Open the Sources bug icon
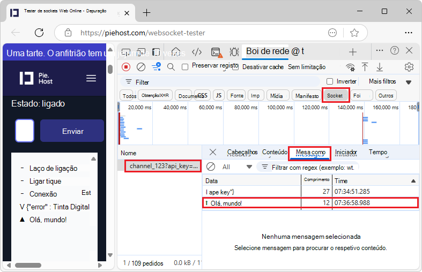 click(x=234, y=51)
